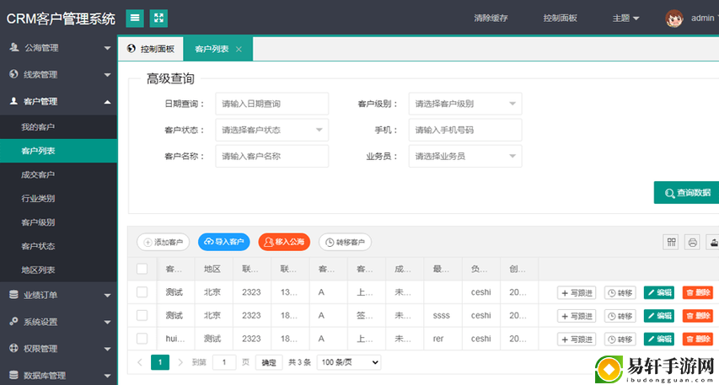Click 转移 for the hui... row

(x=620, y=340)
